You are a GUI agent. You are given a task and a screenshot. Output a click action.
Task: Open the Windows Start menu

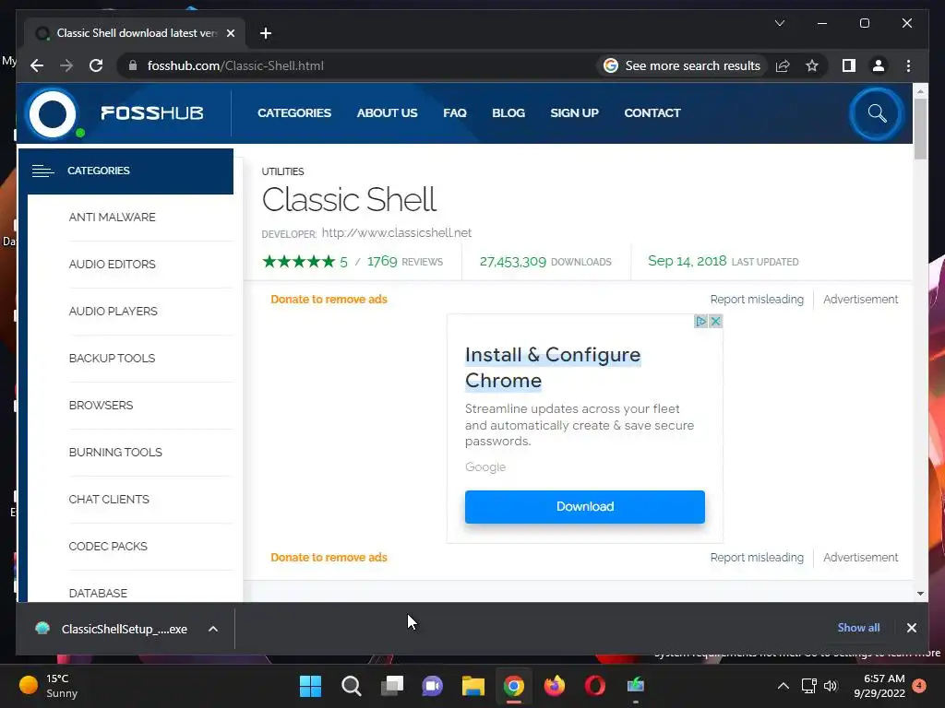pos(310,686)
